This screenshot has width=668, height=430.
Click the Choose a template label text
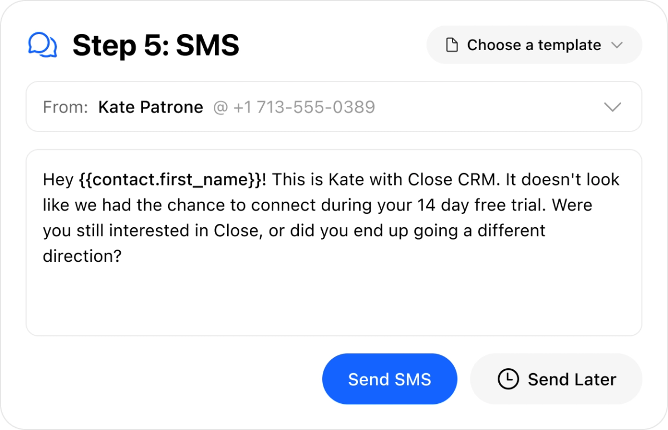pyautogui.click(x=534, y=45)
